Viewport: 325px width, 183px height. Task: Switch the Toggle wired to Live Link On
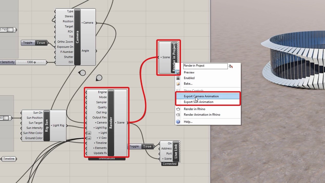pos(147,146)
